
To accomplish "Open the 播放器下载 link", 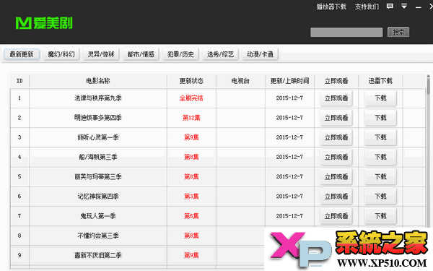I will 331,7.
